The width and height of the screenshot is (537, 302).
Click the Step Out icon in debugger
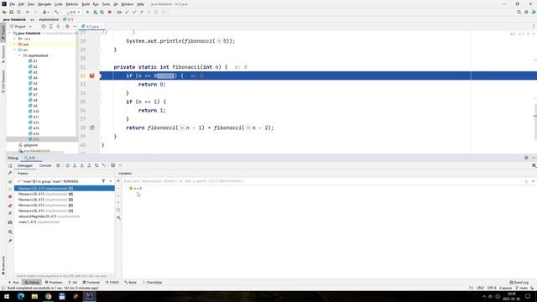(89, 165)
